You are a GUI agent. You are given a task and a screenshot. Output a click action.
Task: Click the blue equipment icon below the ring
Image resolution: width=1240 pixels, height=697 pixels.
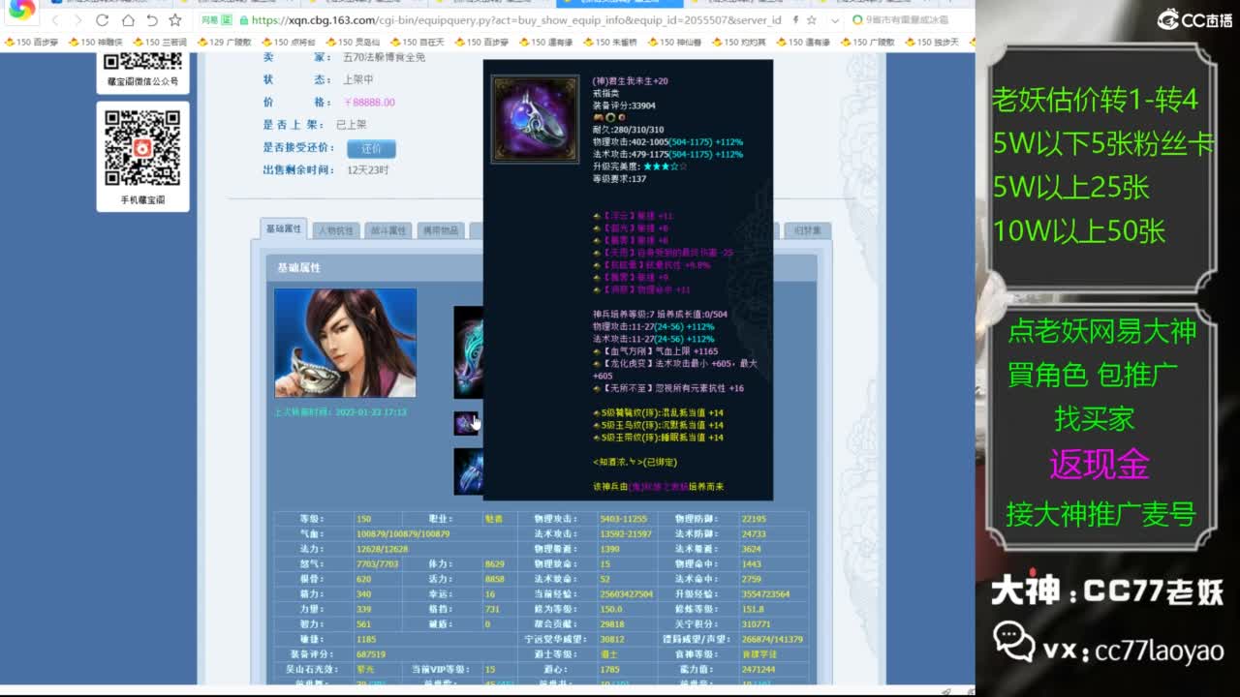pyautogui.click(x=469, y=471)
